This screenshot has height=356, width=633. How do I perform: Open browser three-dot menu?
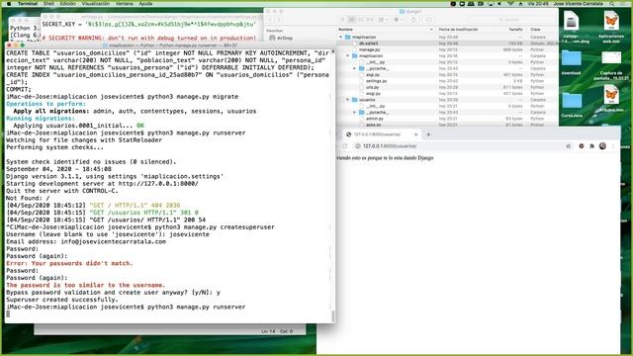click(613, 146)
